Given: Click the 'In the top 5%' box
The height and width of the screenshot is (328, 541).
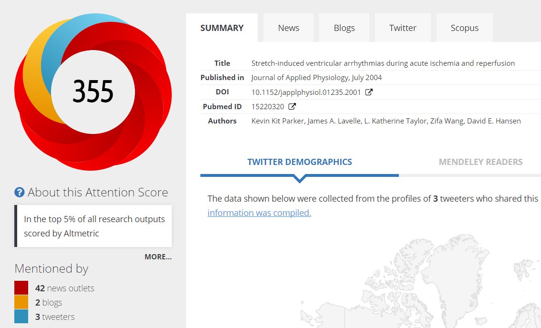Looking at the screenshot, I should pos(93,226).
